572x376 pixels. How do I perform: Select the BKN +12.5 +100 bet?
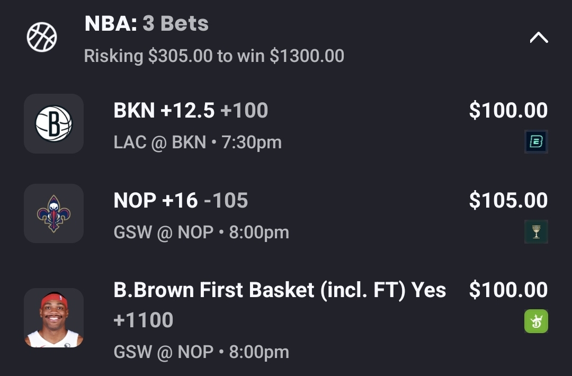191,111
